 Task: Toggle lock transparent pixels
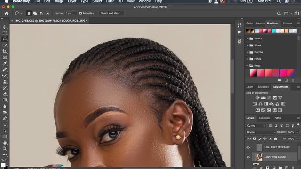254,139
